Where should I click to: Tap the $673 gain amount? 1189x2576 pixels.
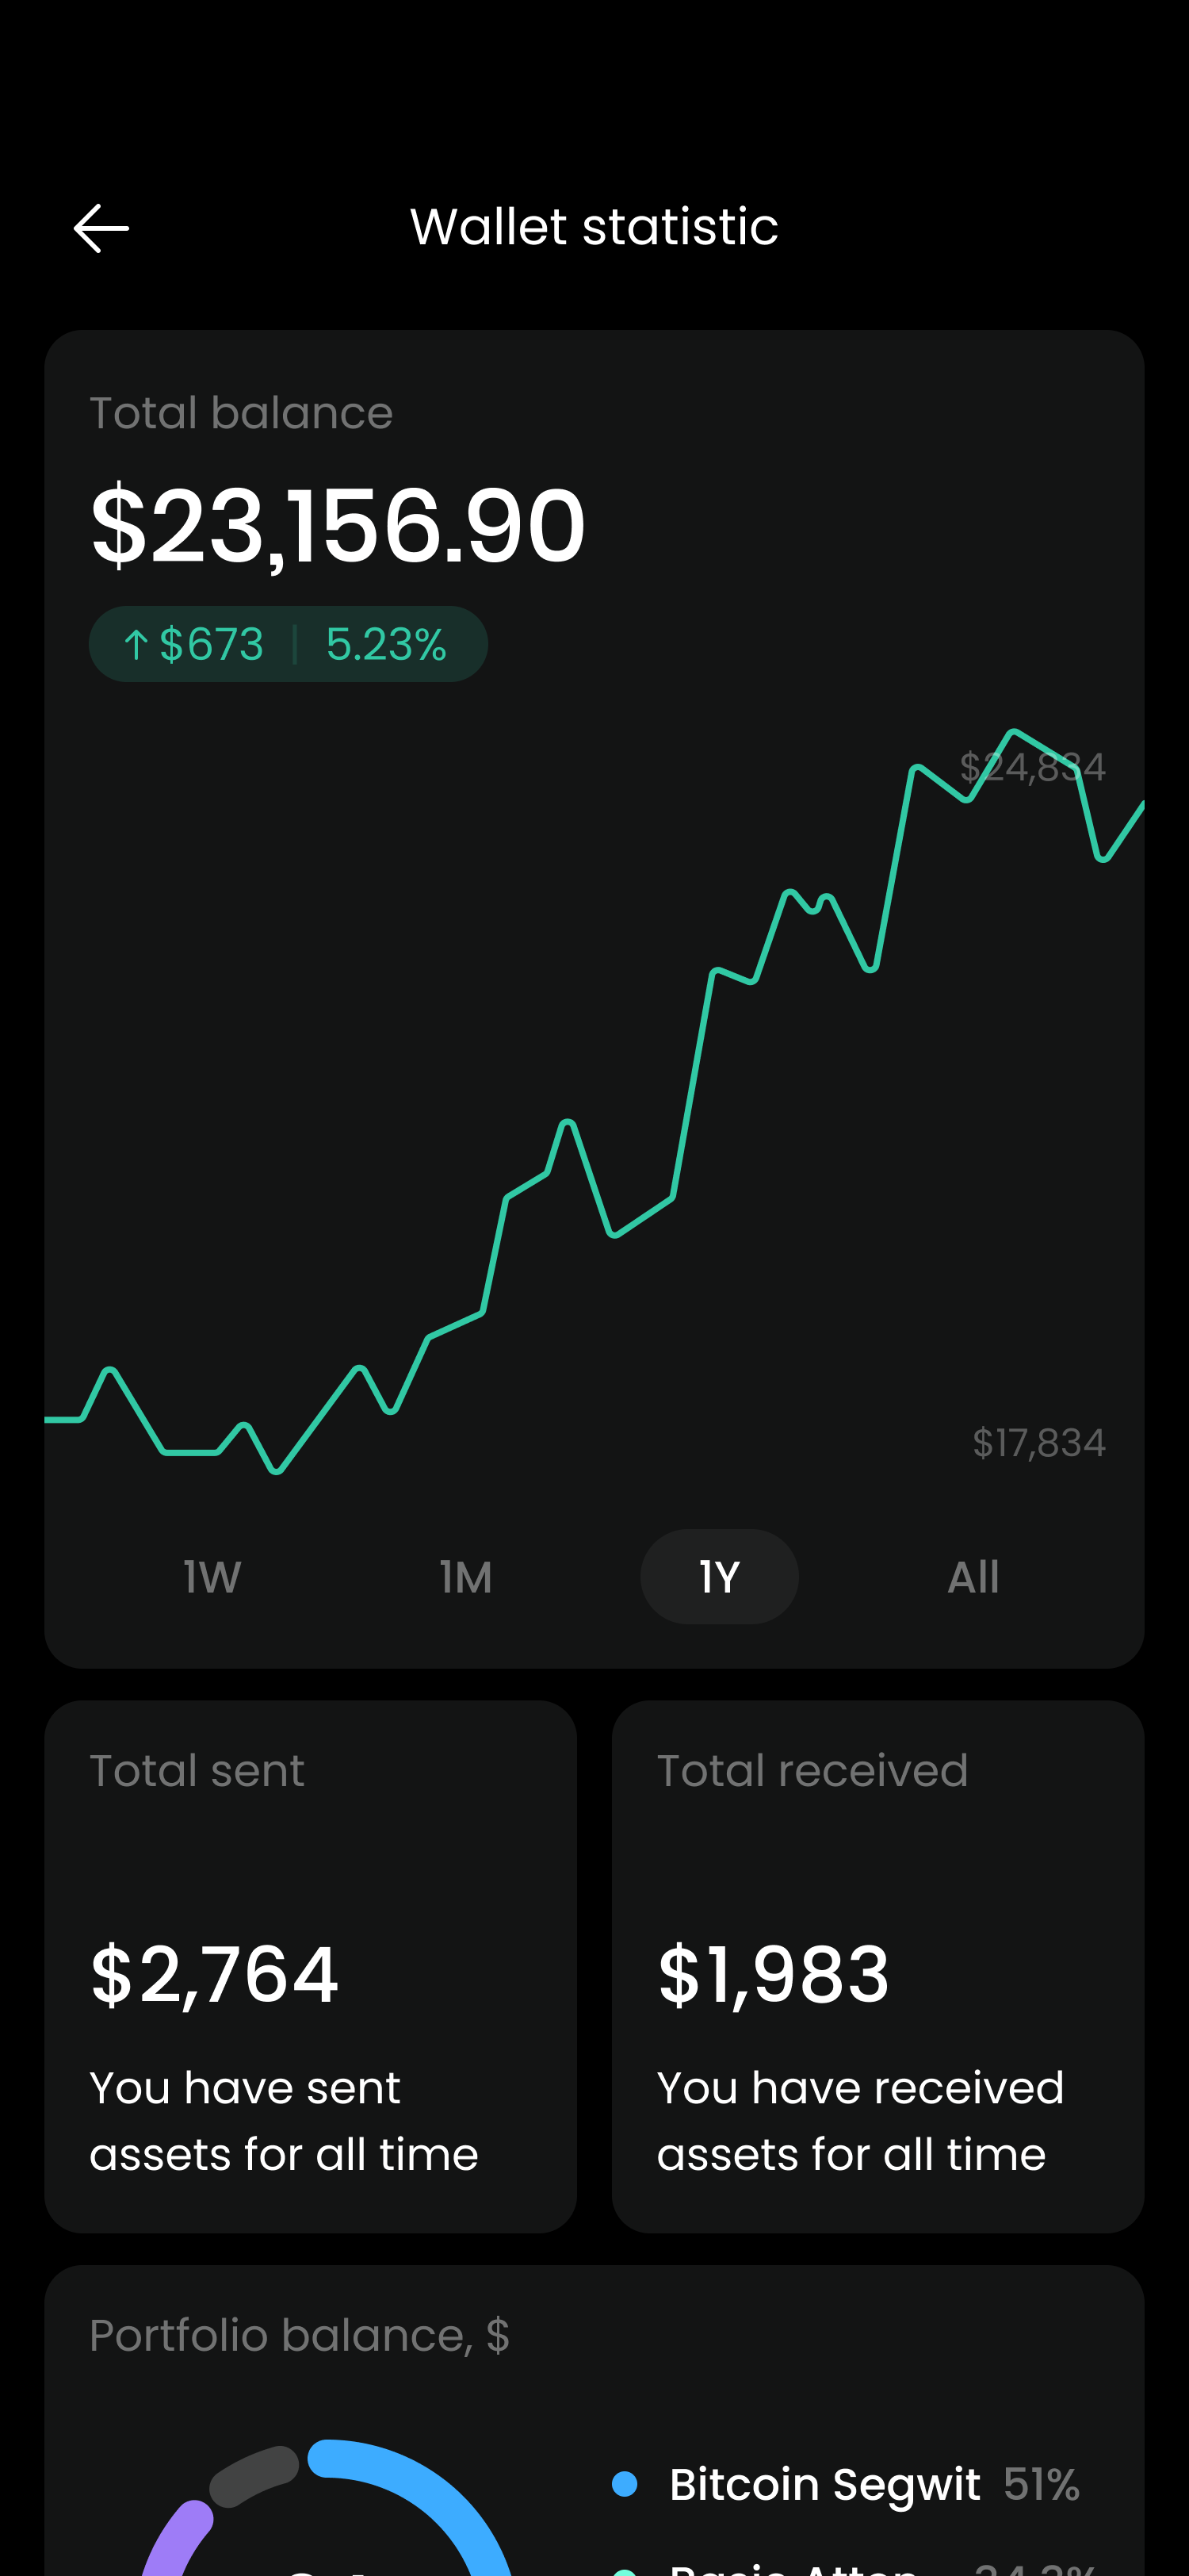(212, 645)
